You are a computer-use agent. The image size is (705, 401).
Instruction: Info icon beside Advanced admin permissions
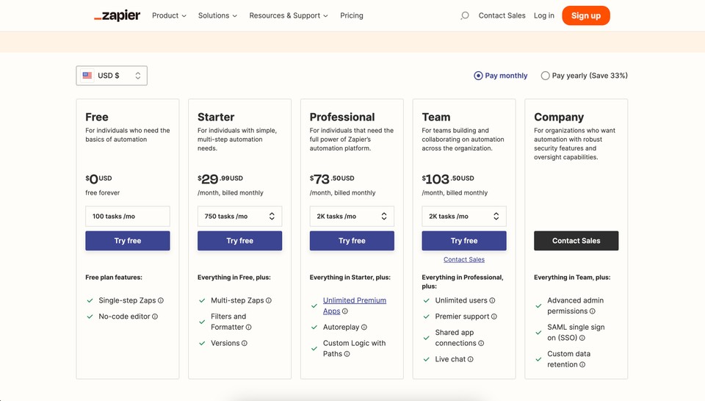click(x=592, y=311)
